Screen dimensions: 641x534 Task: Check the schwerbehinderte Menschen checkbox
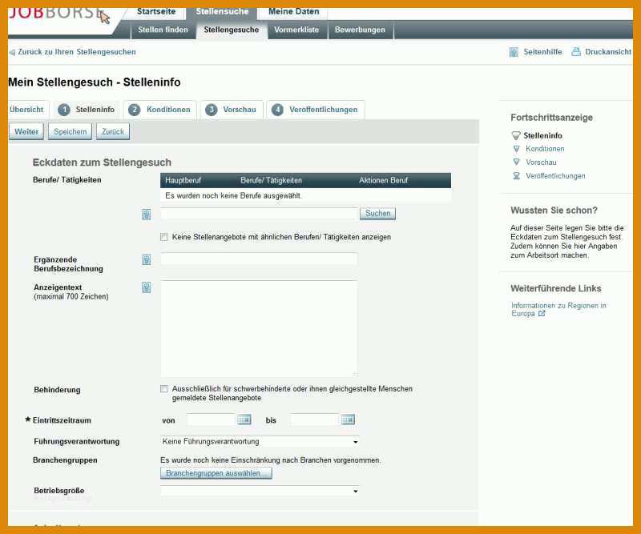tap(164, 389)
